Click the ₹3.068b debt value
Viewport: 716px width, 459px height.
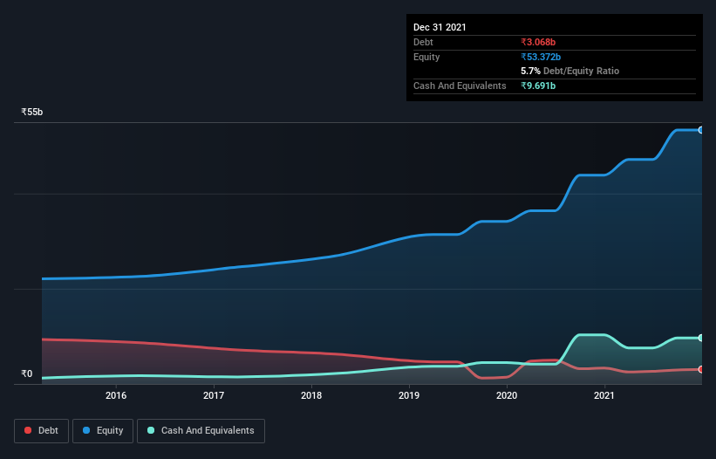[538, 42]
